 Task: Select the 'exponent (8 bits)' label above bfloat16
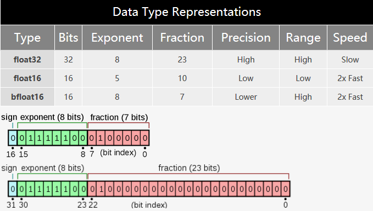[52, 117]
